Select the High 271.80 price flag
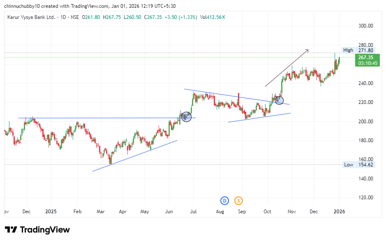The height and width of the screenshot is (242, 386). [x=358, y=50]
